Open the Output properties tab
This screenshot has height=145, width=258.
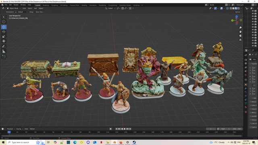point(246,64)
